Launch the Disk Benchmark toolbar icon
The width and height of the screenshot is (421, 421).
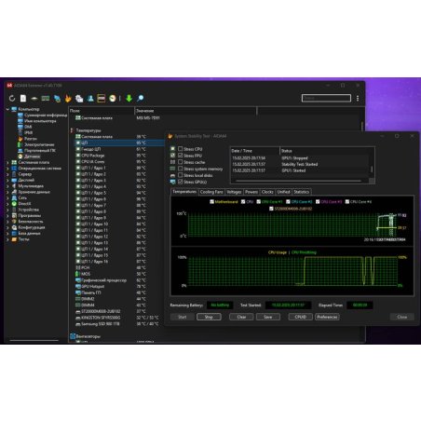(x=34, y=99)
